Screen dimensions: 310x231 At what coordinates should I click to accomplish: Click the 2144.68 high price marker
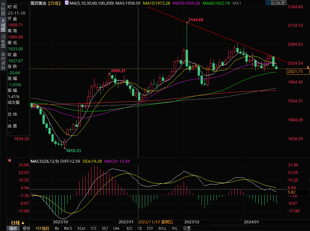click(x=195, y=20)
